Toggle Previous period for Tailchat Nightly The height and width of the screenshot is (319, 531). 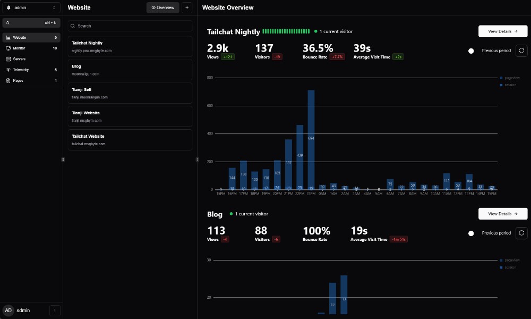pos(470,51)
